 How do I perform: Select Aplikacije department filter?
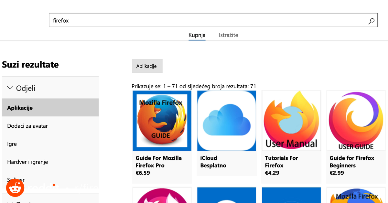coord(50,108)
